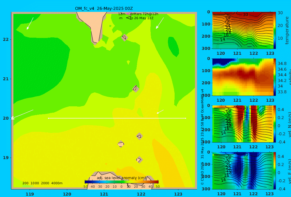Click the white transect line at 20N

tap(117, 118)
